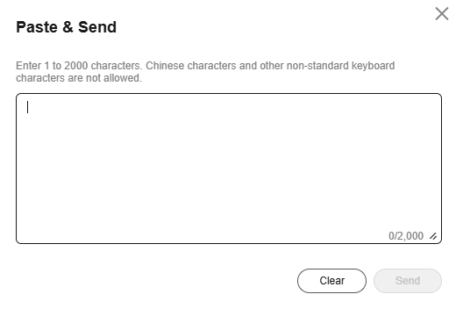Submit pasted text with the Send button

tap(408, 281)
